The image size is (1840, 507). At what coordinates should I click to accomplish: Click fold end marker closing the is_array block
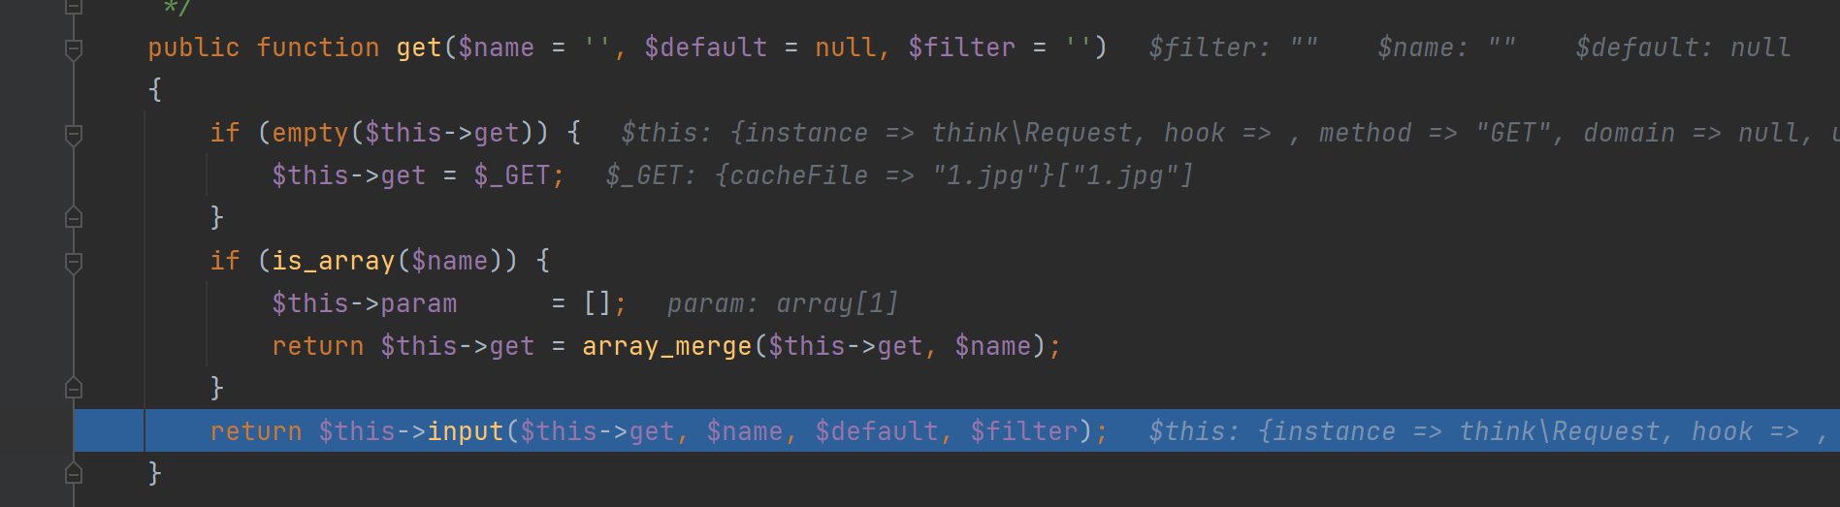pyautogui.click(x=73, y=388)
